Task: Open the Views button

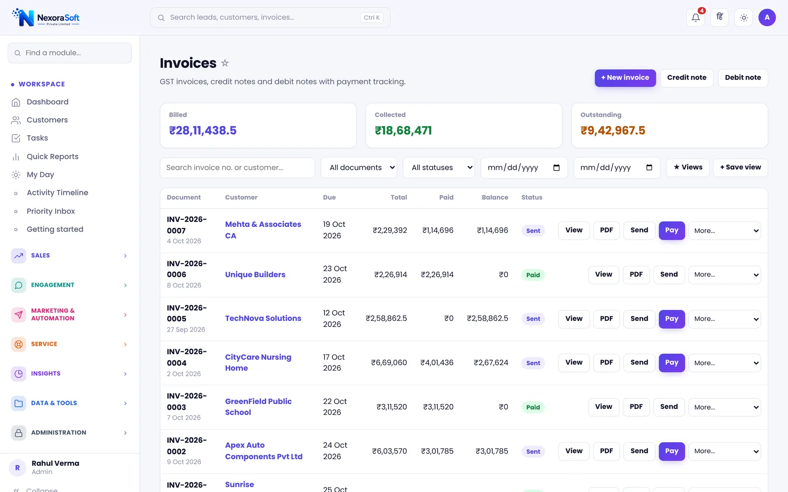Action: click(688, 167)
